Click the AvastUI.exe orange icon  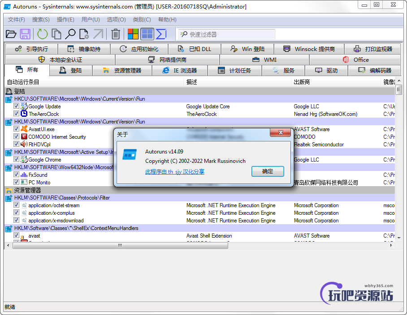24,129
